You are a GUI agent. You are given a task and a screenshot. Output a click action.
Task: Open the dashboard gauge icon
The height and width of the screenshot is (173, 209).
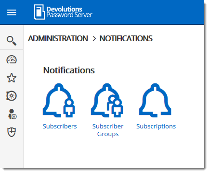coord(12,59)
